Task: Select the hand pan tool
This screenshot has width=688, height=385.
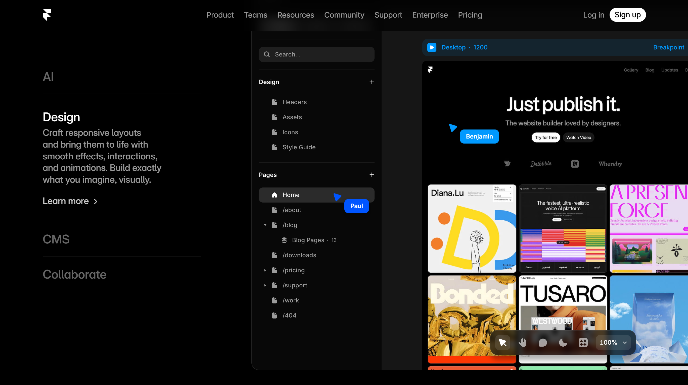Action: coord(523,343)
